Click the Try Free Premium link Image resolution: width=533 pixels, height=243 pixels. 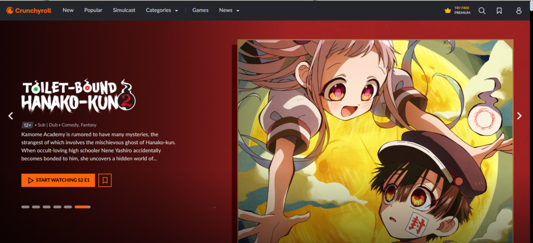pyautogui.click(x=458, y=10)
